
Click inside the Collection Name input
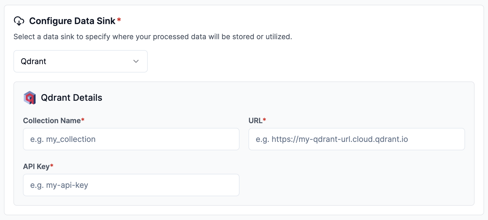131,139
